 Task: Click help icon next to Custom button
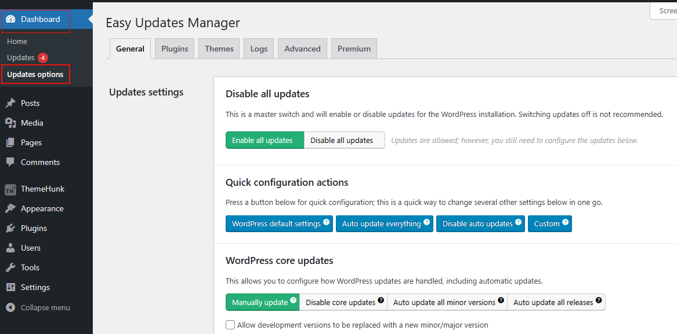click(x=565, y=222)
